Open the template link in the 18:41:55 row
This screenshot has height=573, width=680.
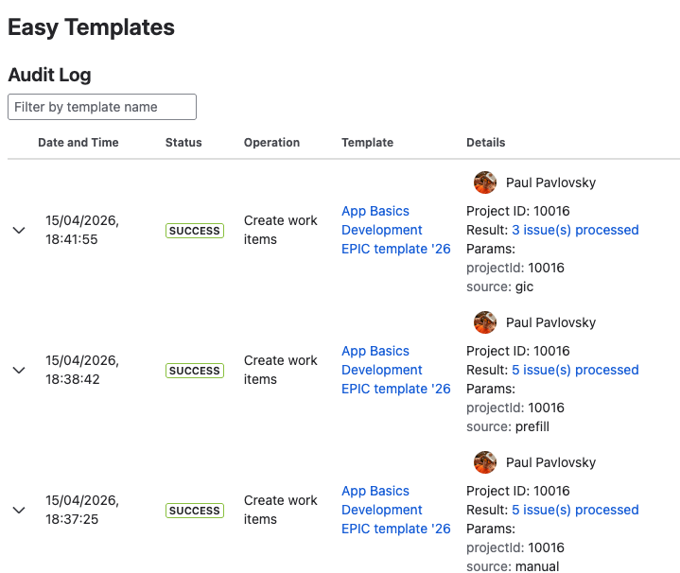coord(395,230)
